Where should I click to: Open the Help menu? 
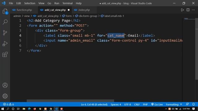pos(79,3)
